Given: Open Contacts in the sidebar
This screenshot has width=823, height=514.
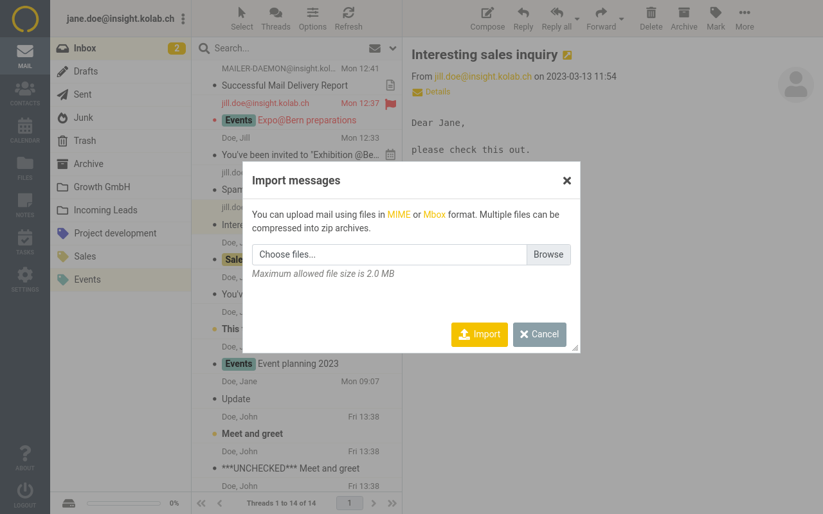Looking at the screenshot, I should point(25,93).
